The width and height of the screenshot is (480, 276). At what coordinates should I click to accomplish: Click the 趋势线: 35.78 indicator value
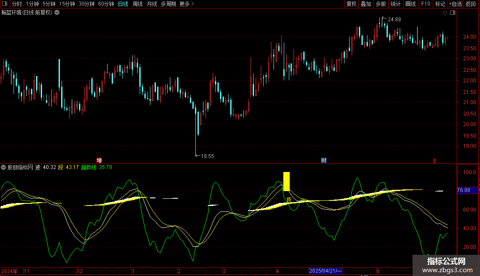coord(96,167)
